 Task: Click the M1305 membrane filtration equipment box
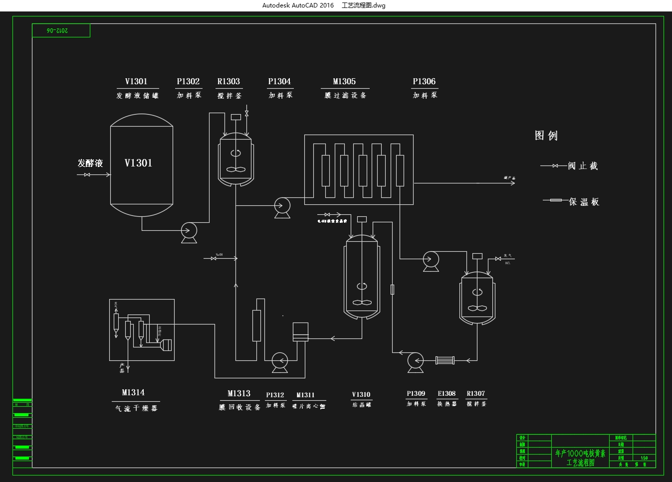[359, 169]
